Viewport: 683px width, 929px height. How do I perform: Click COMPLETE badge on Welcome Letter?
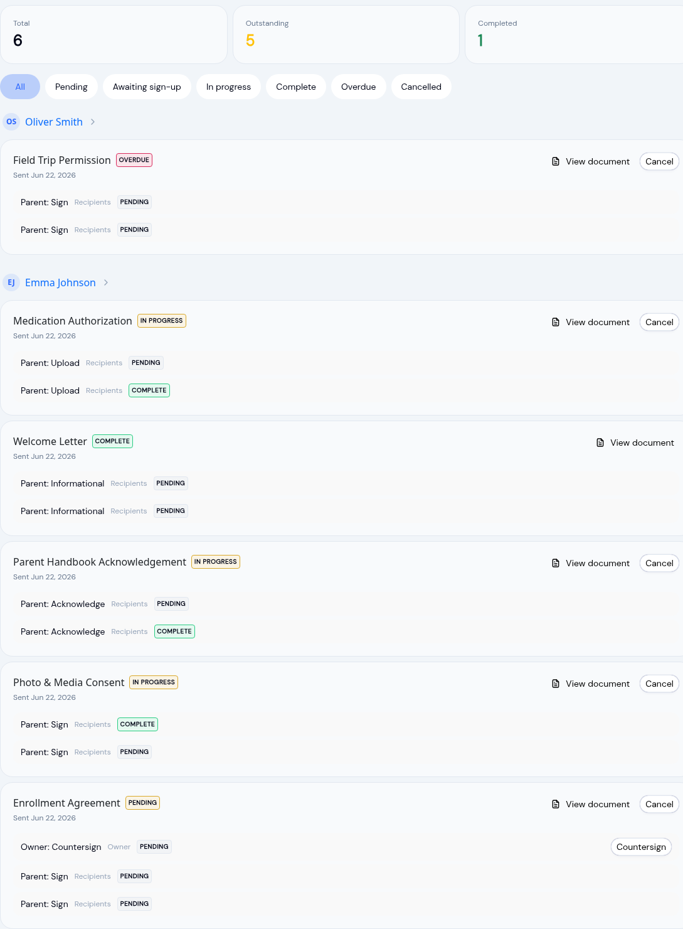(113, 441)
